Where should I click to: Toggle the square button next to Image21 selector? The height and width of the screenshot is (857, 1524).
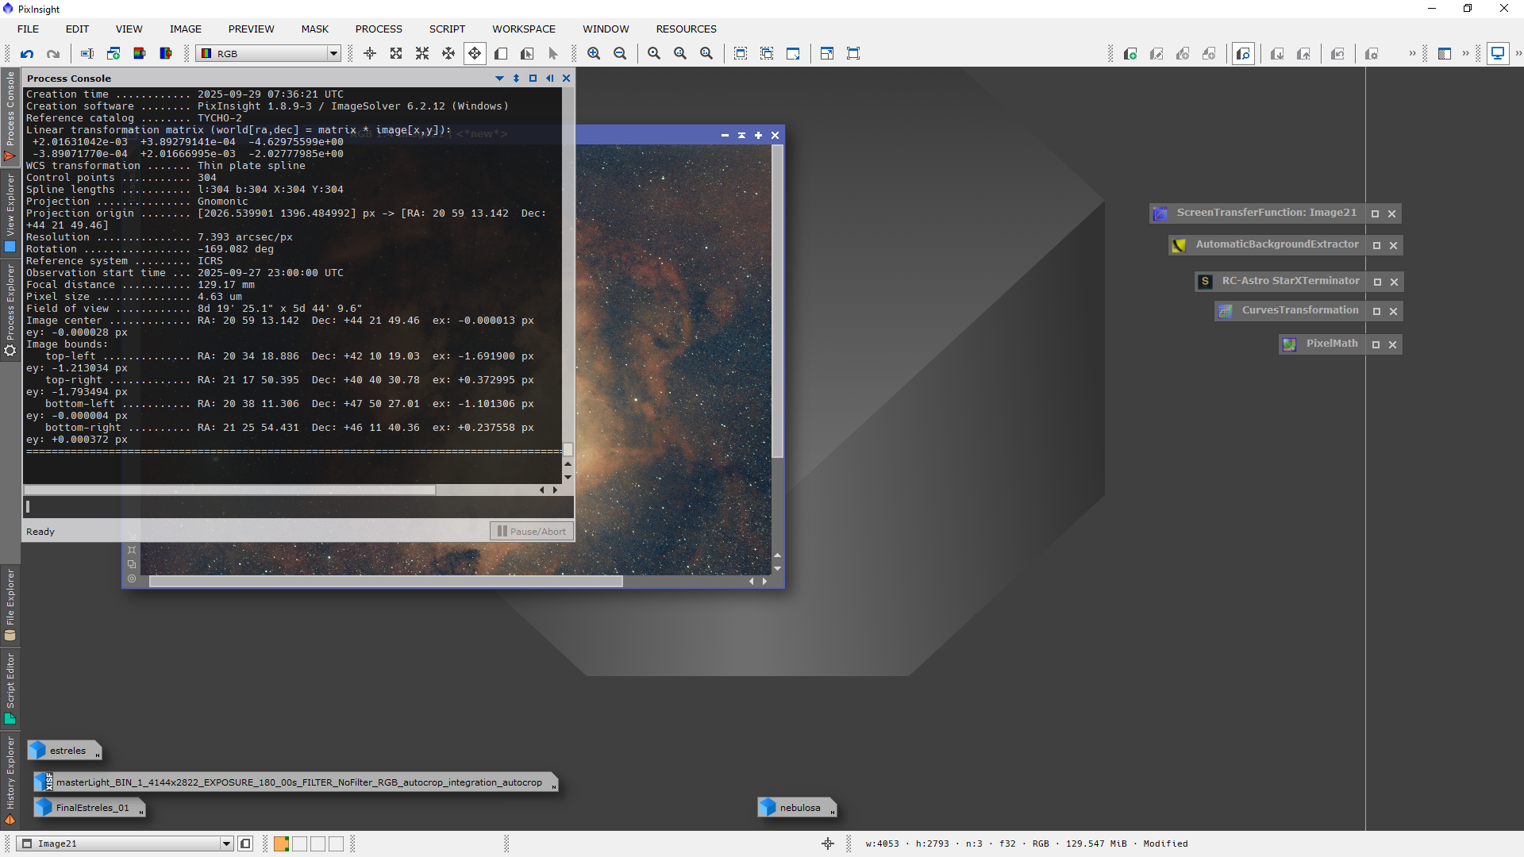point(246,844)
